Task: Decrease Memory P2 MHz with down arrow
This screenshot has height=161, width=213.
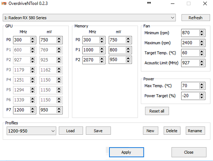Action: (x=102, y=61)
